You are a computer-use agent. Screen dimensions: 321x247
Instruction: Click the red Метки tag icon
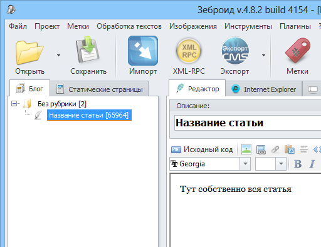[298, 50]
